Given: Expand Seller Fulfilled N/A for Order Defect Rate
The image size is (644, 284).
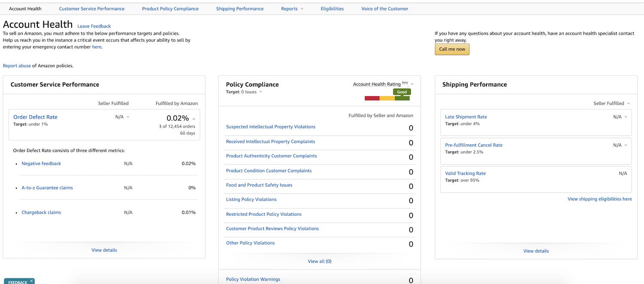Looking at the screenshot, I should (x=128, y=117).
